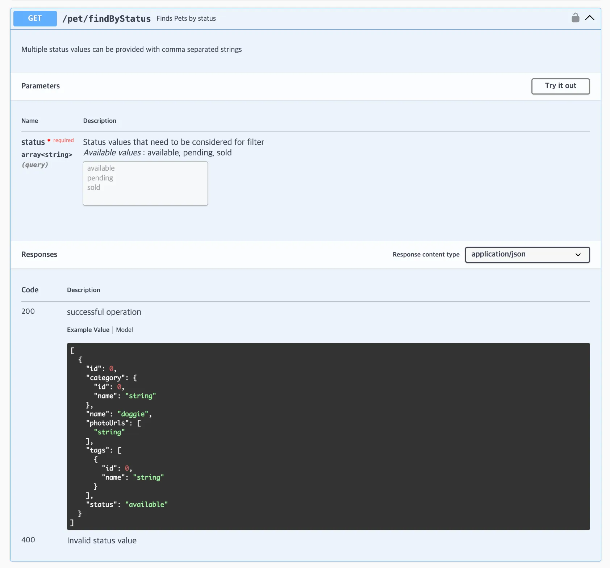Viewport: 610px width, 568px height.
Task: Switch to the Model tab
Action: pyautogui.click(x=124, y=330)
